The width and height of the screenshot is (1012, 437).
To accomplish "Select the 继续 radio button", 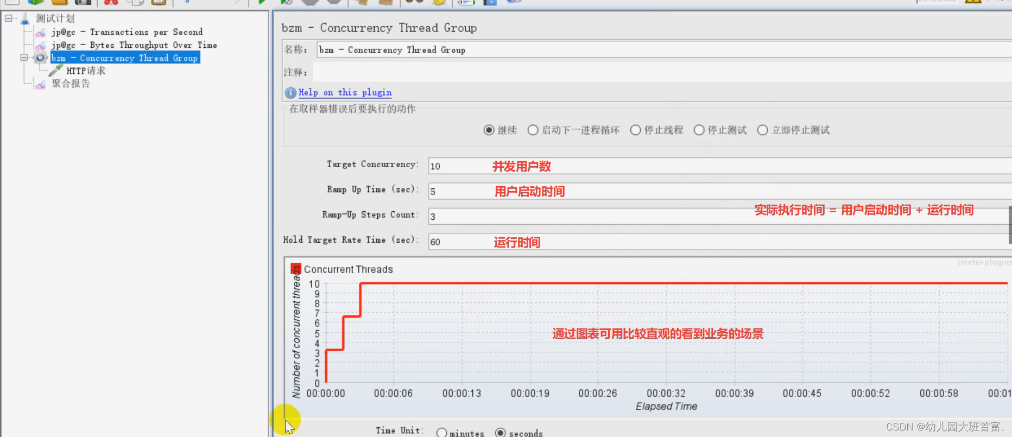I will pyautogui.click(x=489, y=130).
